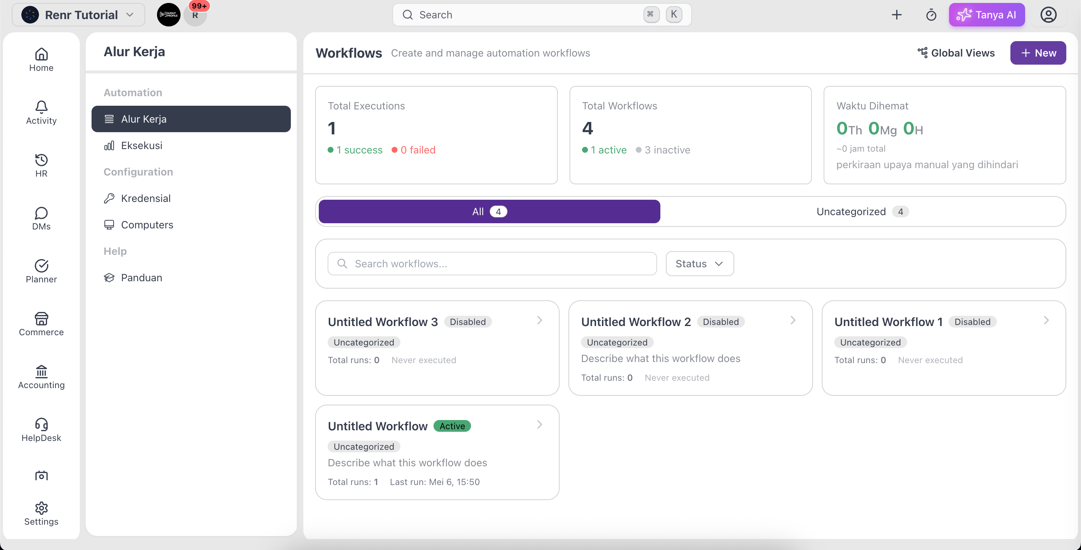Open Untitled Workflow 2 via its chevron
The width and height of the screenshot is (1081, 550).
[793, 321]
